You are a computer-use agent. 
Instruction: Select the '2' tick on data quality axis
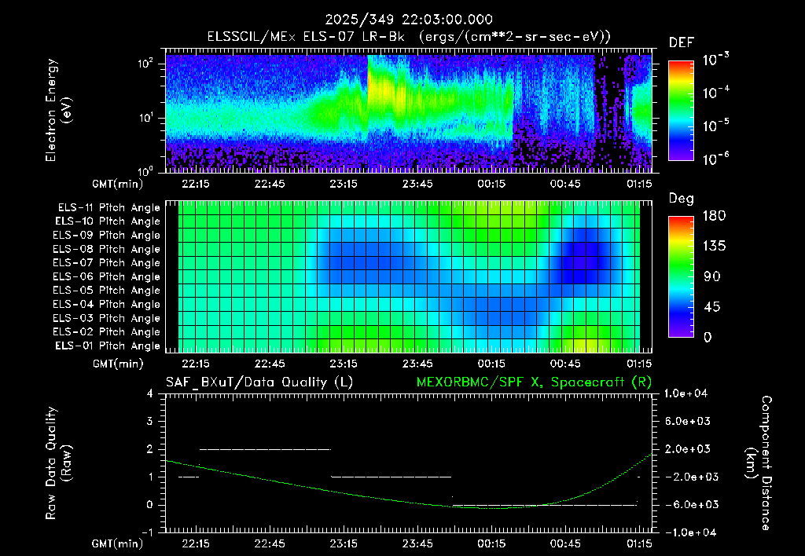tap(150, 448)
